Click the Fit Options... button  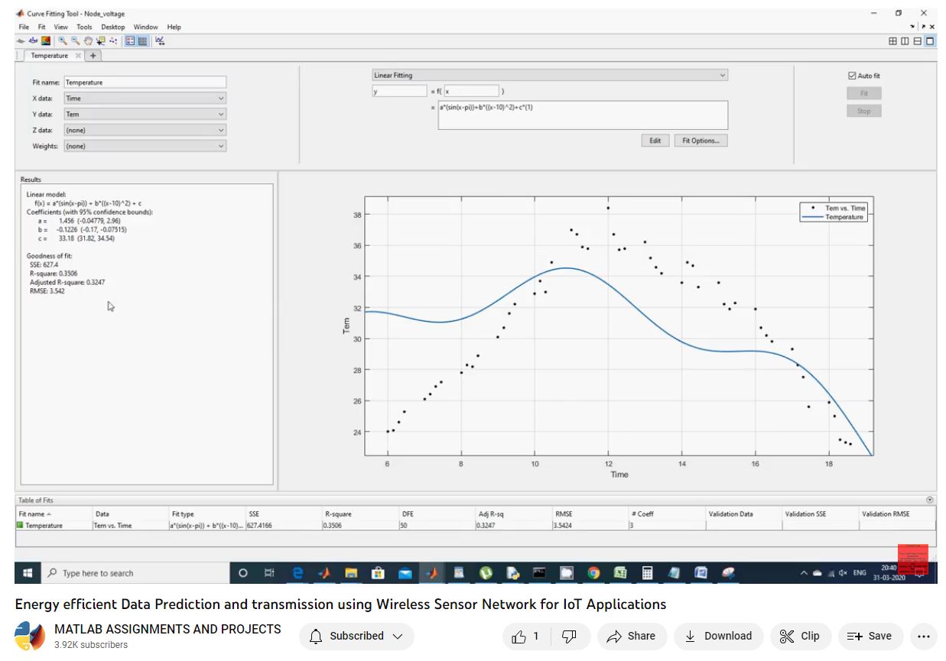pos(701,141)
